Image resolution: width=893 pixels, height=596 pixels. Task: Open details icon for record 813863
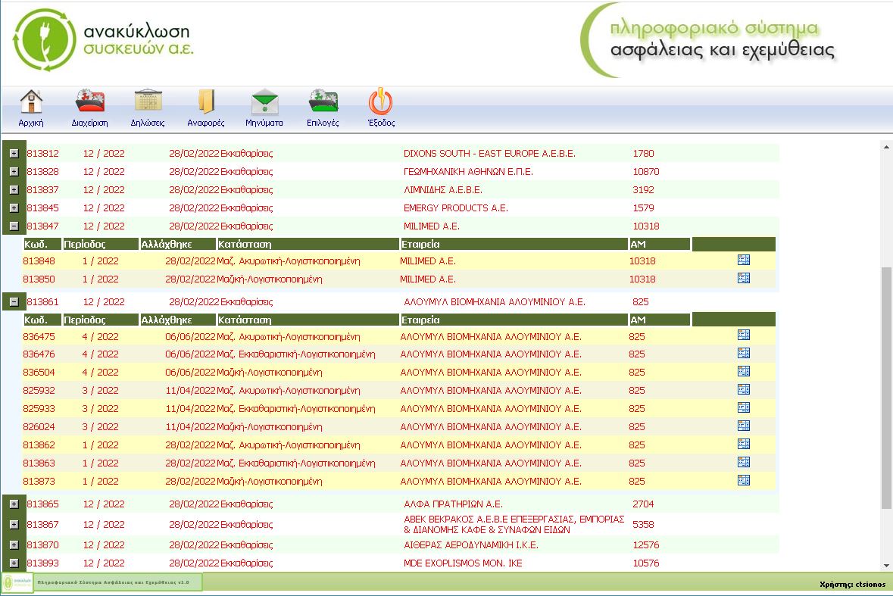pyautogui.click(x=744, y=463)
